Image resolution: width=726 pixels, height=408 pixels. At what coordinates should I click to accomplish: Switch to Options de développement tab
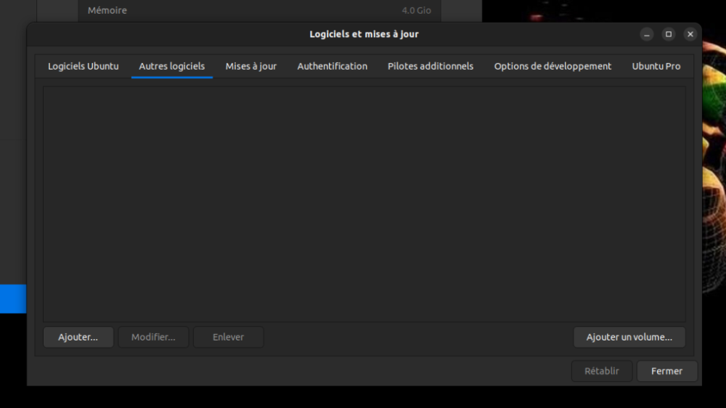(x=552, y=66)
